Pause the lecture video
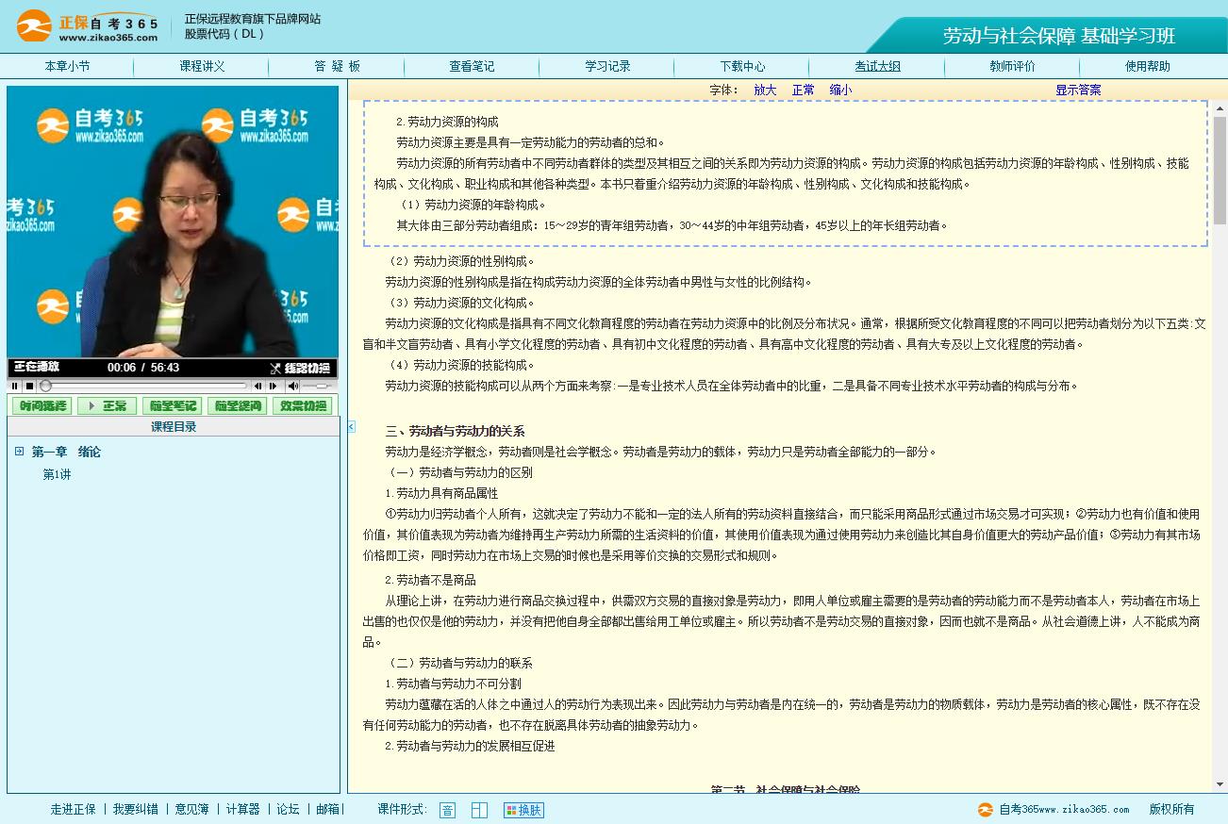Viewport: 1228px width, 824px height. coord(15,386)
